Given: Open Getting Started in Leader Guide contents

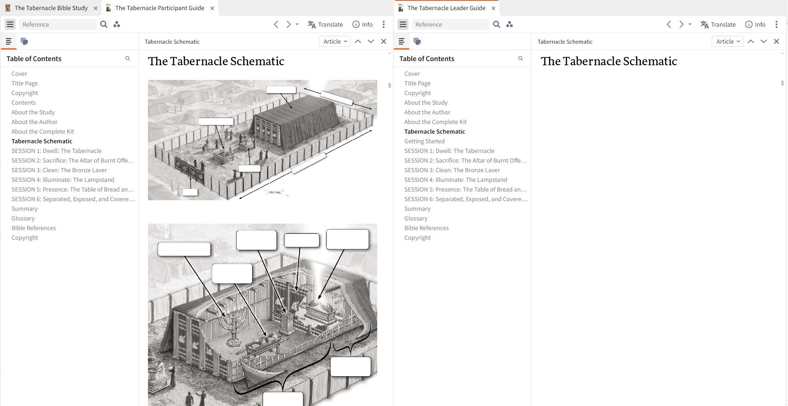Looking at the screenshot, I should click(x=425, y=141).
